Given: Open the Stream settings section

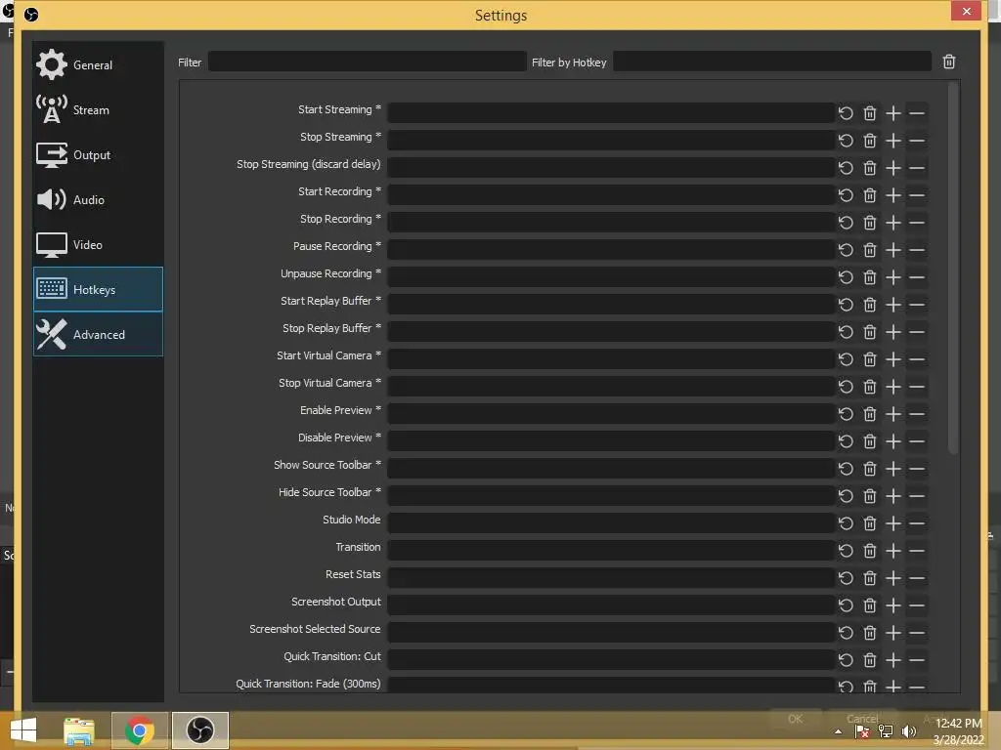Looking at the screenshot, I should (x=98, y=109).
